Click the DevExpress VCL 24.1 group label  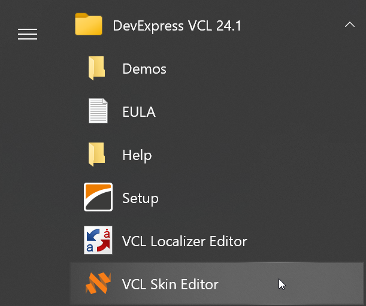[177, 26]
